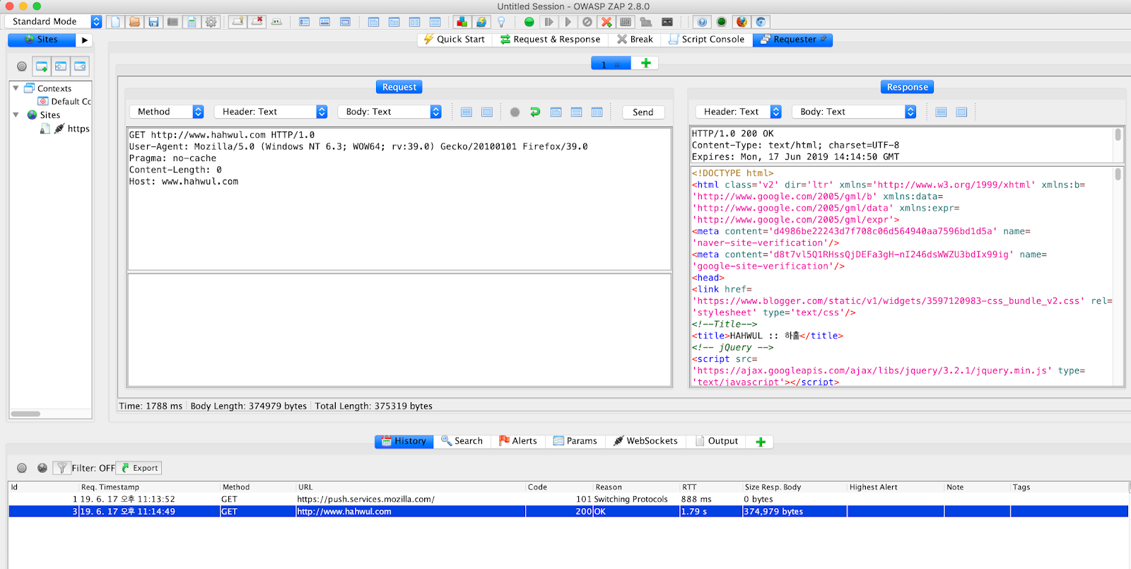Toggle the gray circle icon in request toolbar
The height and width of the screenshot is (569, 1131).
[515, 112]
